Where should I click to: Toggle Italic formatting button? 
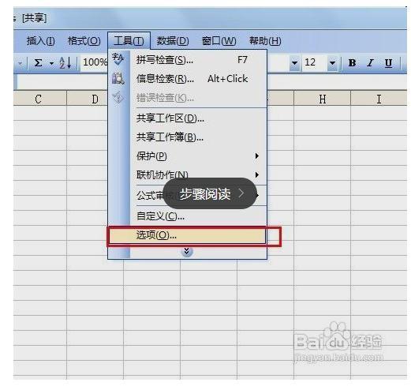370,63
